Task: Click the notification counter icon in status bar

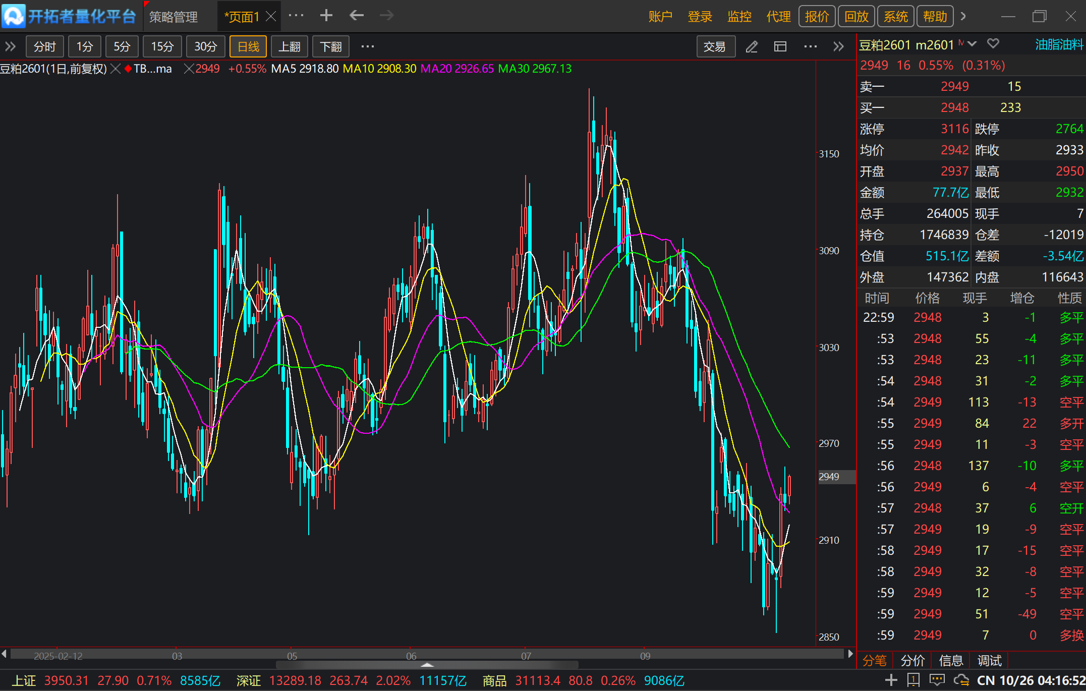Action: [913, 680]
